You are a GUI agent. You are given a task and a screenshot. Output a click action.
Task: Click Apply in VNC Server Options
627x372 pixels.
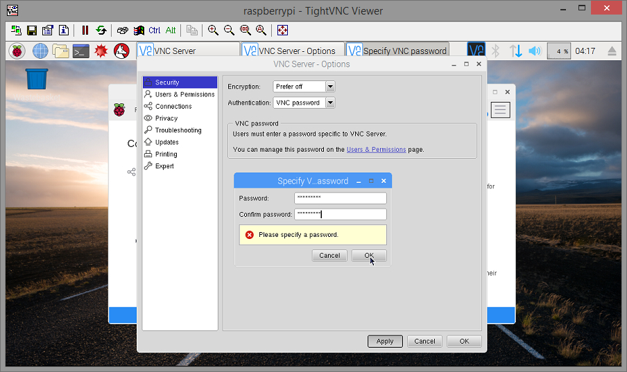coord(385,342)
